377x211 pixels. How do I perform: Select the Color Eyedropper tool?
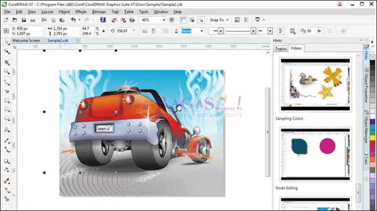pos(6,181)
